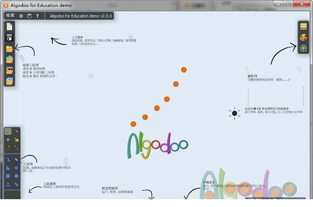Select the Rotate tool
Screen dimensions: 313x207
coord(8,148)
